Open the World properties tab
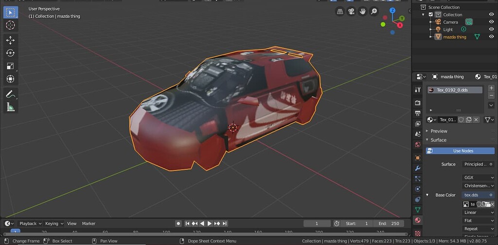498x245 pixels. pos(418,145)
